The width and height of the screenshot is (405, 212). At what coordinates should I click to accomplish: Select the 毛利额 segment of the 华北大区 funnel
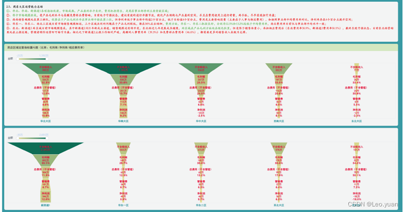tap(45, 79)
